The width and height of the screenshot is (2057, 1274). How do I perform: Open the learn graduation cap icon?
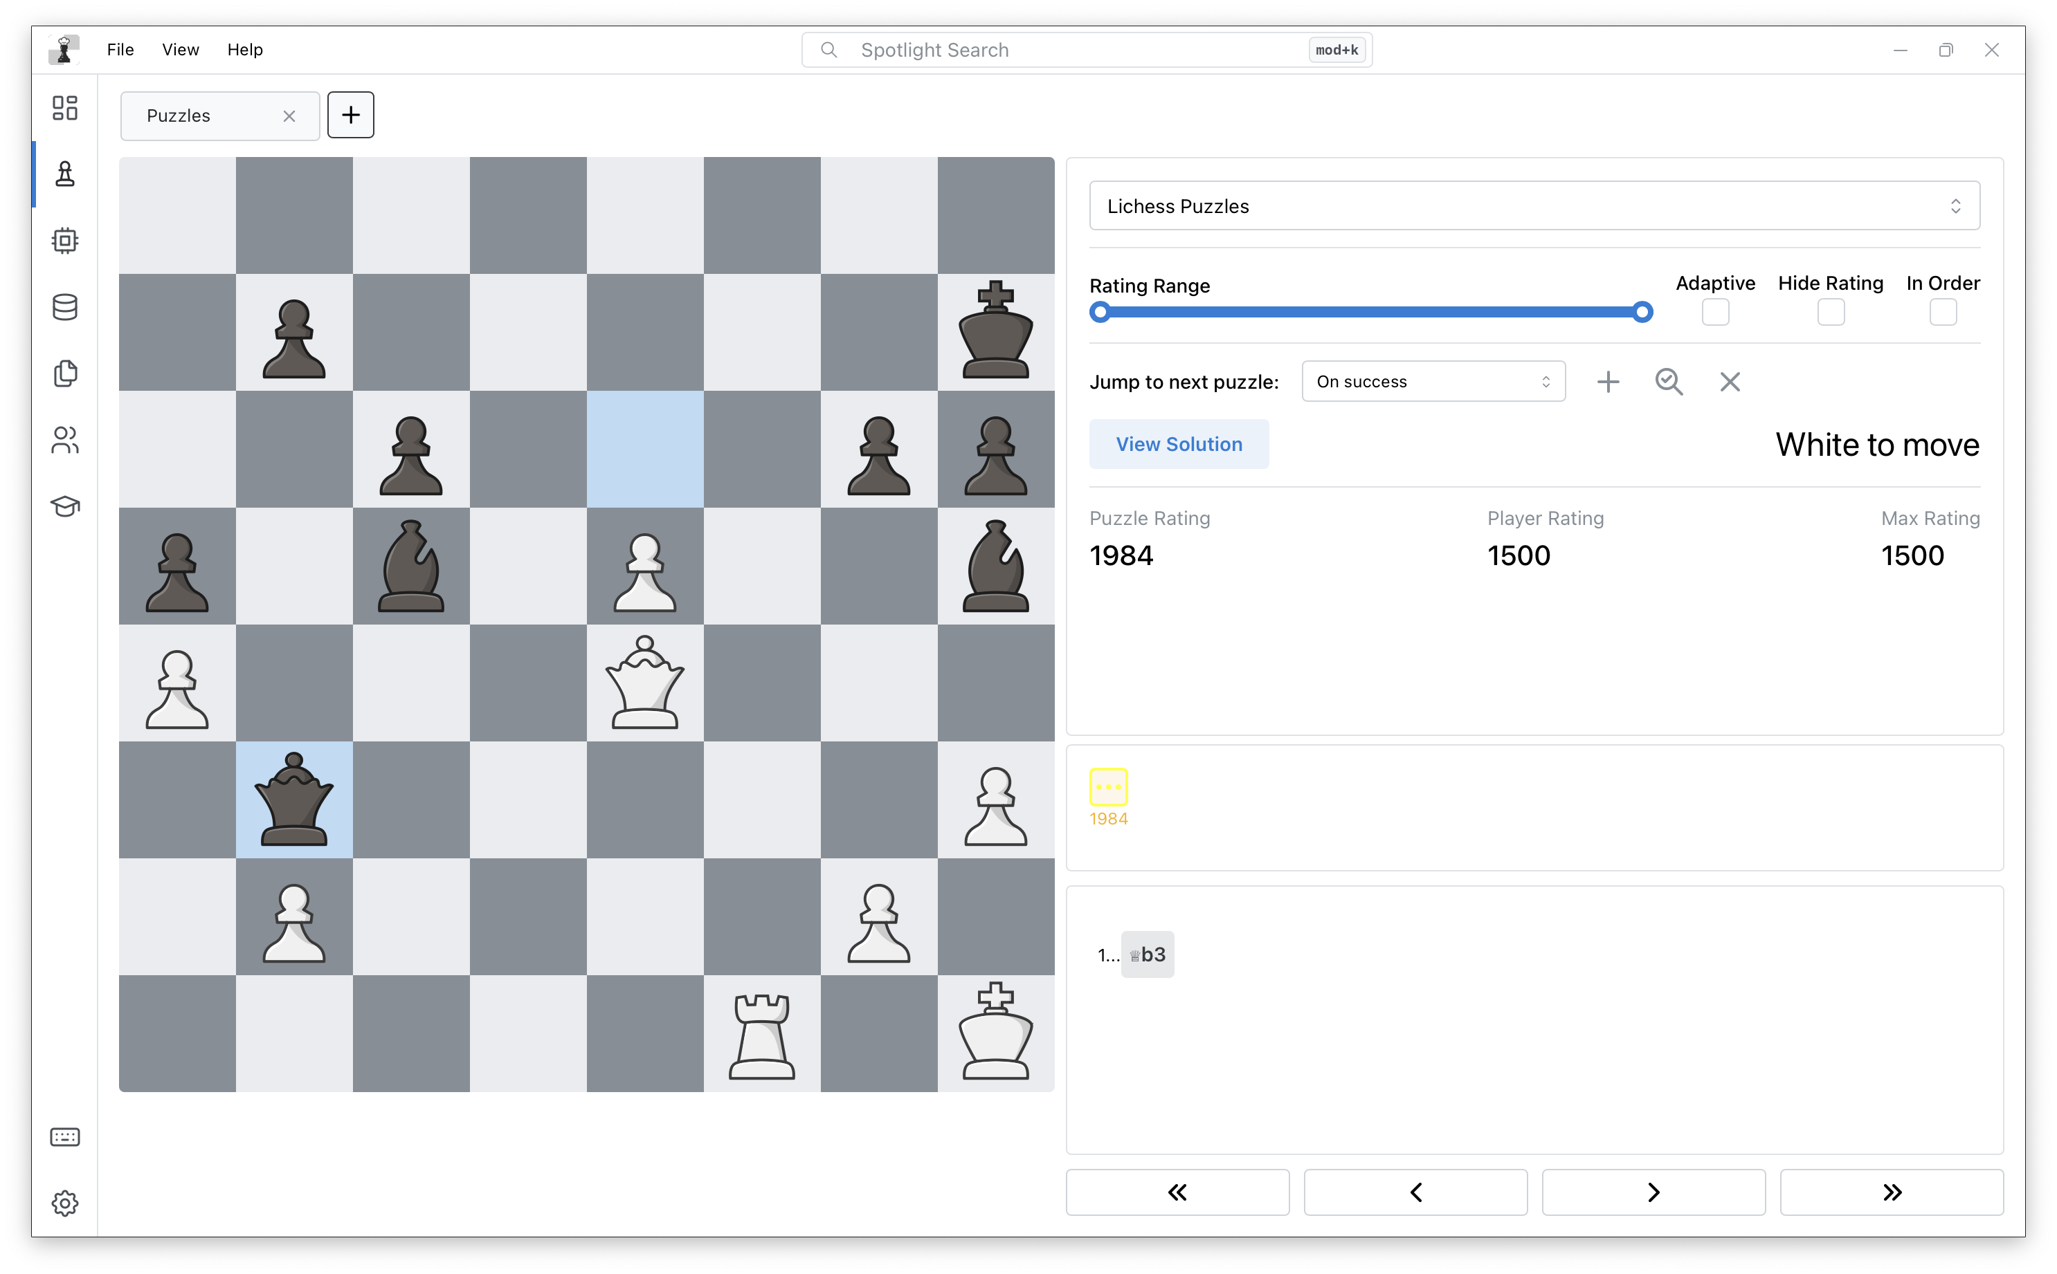(65, 506)
